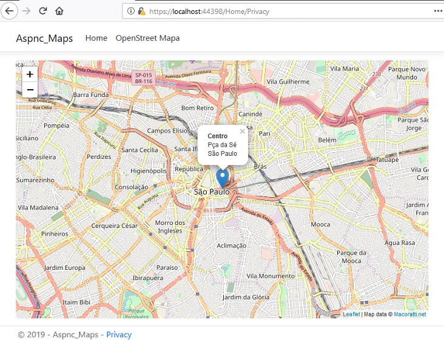Zoom out of the map
Image resolution: width=444 pixels, height=342 pixels.
(30, 90)
